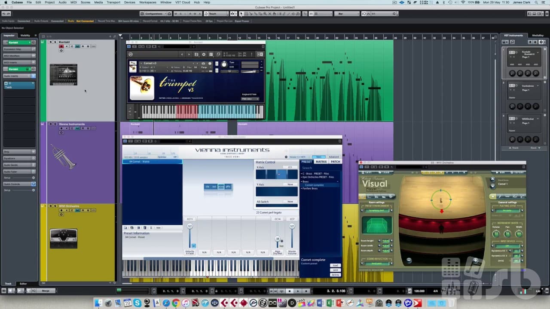Toggle read automation on Kontakt track
The image size is (550, 309).
click(x=82, y=46)
